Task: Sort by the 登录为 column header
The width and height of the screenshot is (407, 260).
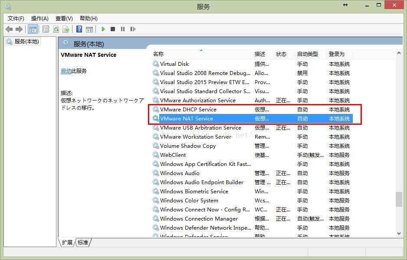Action: tap(339, 54)
